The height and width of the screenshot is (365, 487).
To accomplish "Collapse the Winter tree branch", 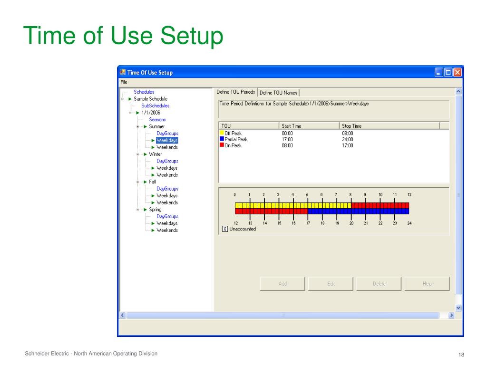I will pyautogui.click(x=136, y=154).
